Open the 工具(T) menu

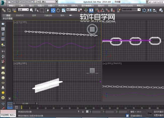tap(22, 6)
